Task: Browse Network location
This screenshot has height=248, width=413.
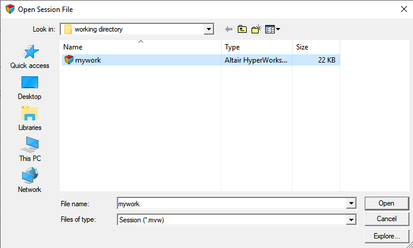Action: [x=30, y=181]
